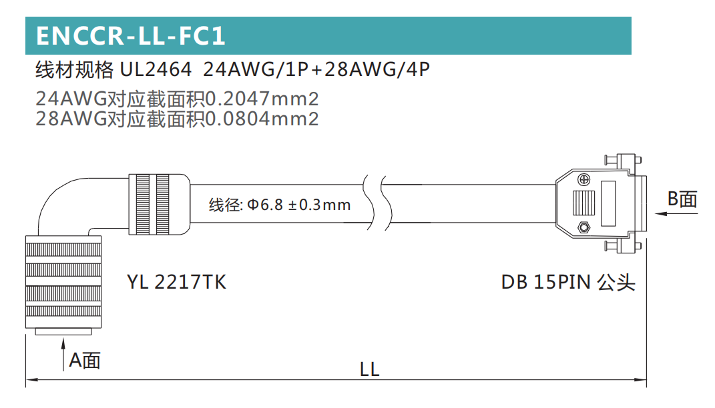Click the ENCCR-LL-FC1 title banner

click(x=328, y=35)
